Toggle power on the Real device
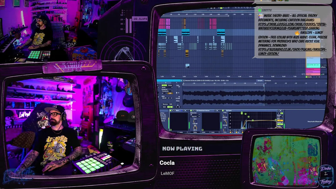 pyautogui.click(x=171, y=111)
